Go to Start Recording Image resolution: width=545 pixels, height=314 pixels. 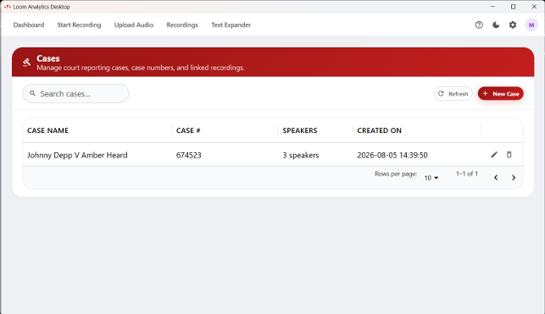[79, 25]
